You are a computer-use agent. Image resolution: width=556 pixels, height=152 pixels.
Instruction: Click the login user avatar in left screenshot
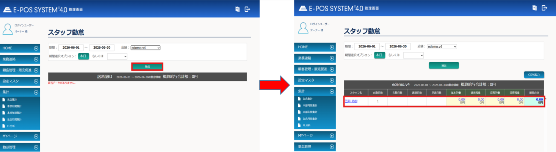coord(8,29)
